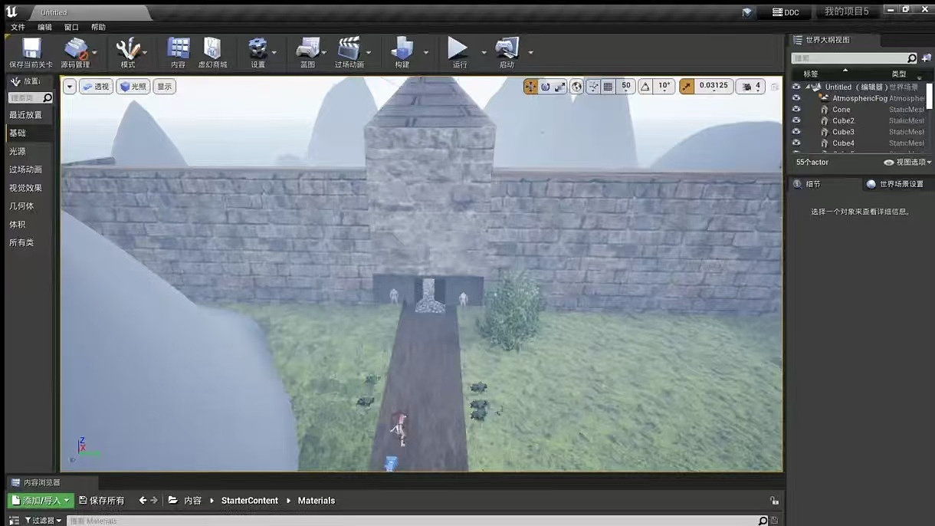Open the Help (帮助) menu

(98, 27)
